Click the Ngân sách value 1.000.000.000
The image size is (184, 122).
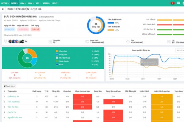pos(97,42)
